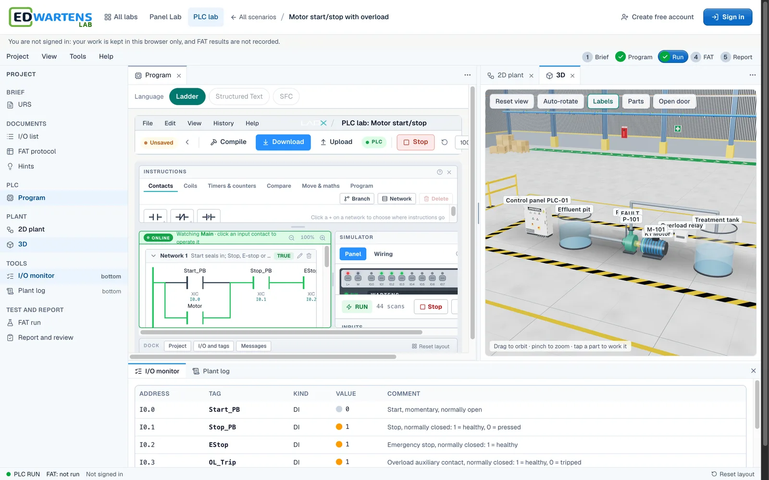This screenshot has width=769, height=480.
Task: Compile the ladder program
Action: 228,142
